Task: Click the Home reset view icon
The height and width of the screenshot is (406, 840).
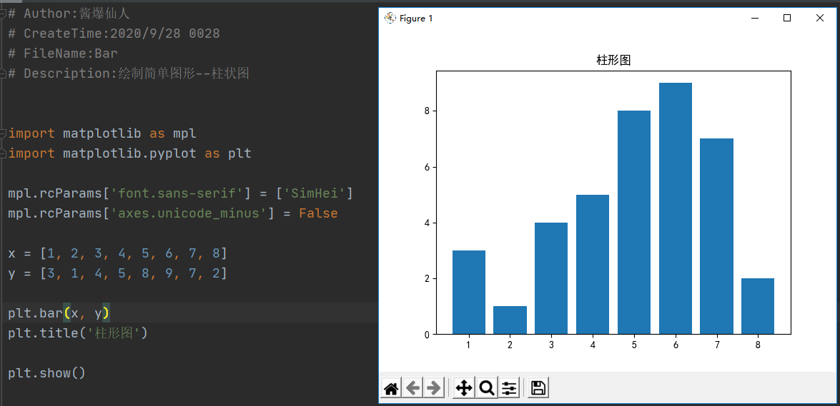Action: (391, 388)
